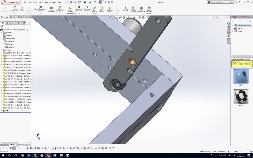Expand Scenes in task pane
Viewport: 253px width, 158px height.
pos(232,28)
